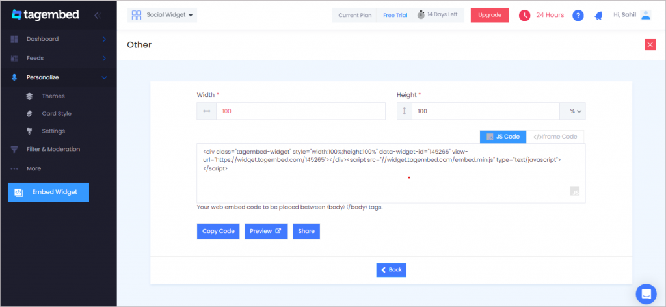This screenshot has width=666, height=307.
Task: Click the Current Plan label
Action: (x=355, y=16)
